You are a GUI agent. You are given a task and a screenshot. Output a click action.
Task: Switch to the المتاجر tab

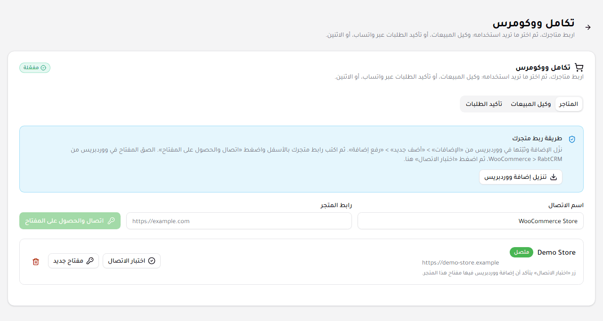[569, 104]
